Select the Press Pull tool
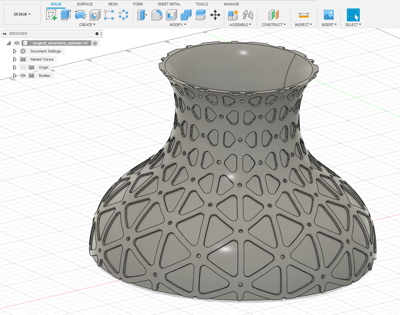 point(142,15)
